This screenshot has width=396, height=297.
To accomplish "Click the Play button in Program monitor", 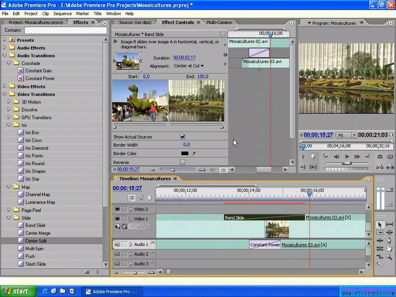I will (x=347, y=157).
